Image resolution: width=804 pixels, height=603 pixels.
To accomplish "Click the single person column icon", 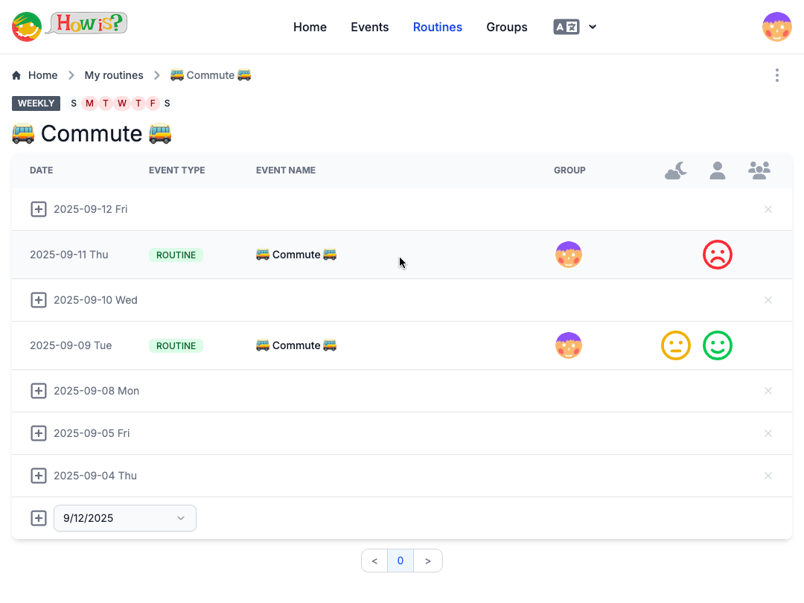I will pyautogui.click(x=717, y=170).
